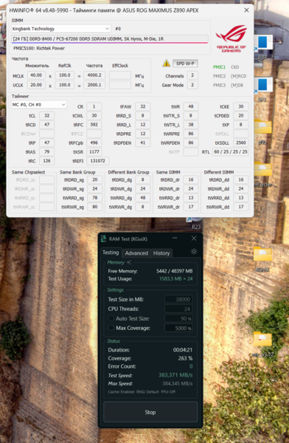The height and width of the screenshot is (443, 289).
Task: Click the tFAW value field
Action: [x=143, y=106]
